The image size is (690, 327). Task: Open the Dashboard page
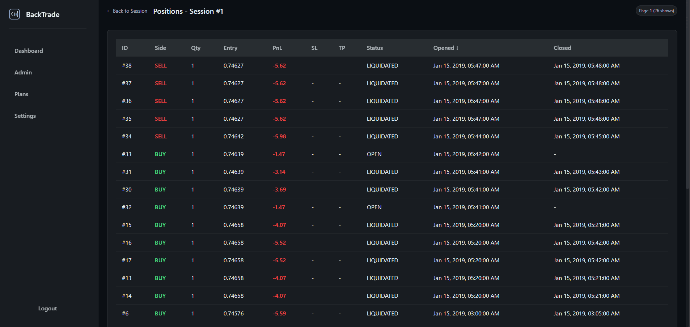(x=29, y=51)
